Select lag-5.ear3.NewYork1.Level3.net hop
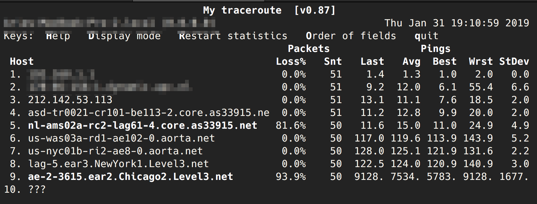The image size is (537, 204). point(118,164)
